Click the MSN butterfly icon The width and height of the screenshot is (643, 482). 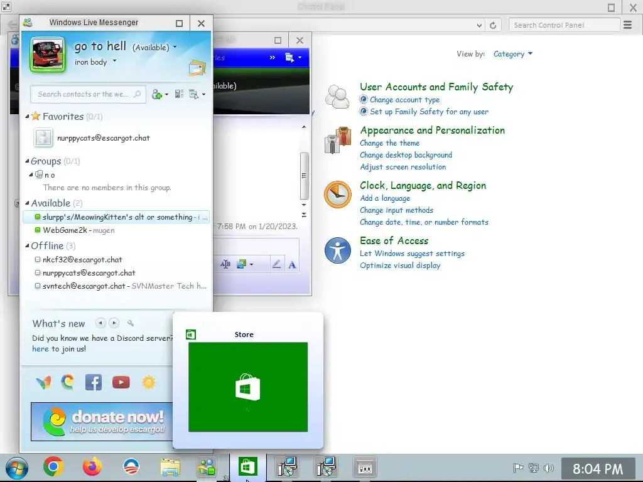click(x=43, y=382)
